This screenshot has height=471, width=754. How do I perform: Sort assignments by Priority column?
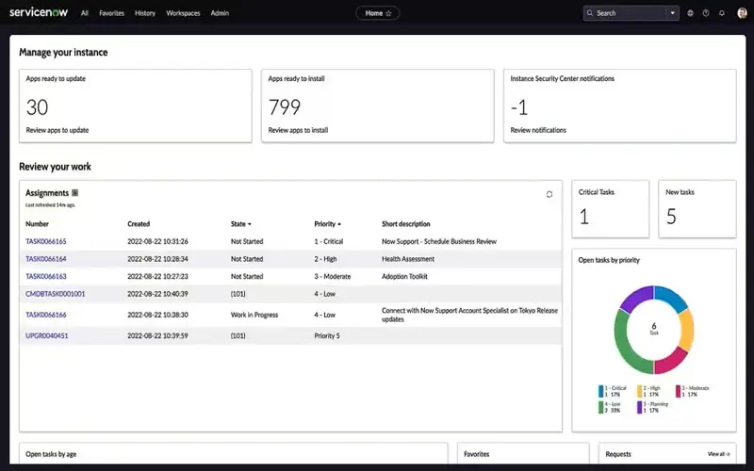(327, 224)
